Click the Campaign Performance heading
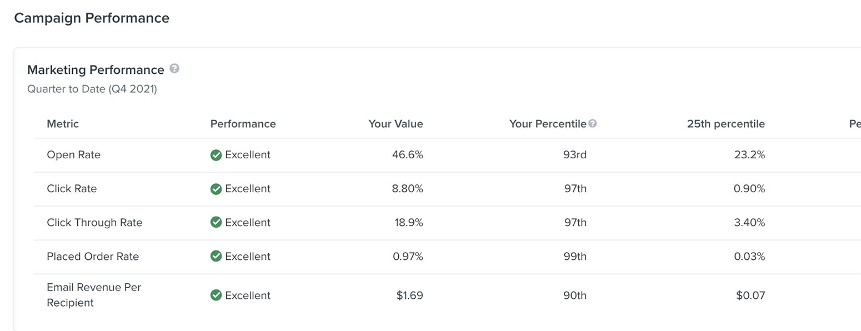This screenshot has height=331, width=861. click(92, 18)
